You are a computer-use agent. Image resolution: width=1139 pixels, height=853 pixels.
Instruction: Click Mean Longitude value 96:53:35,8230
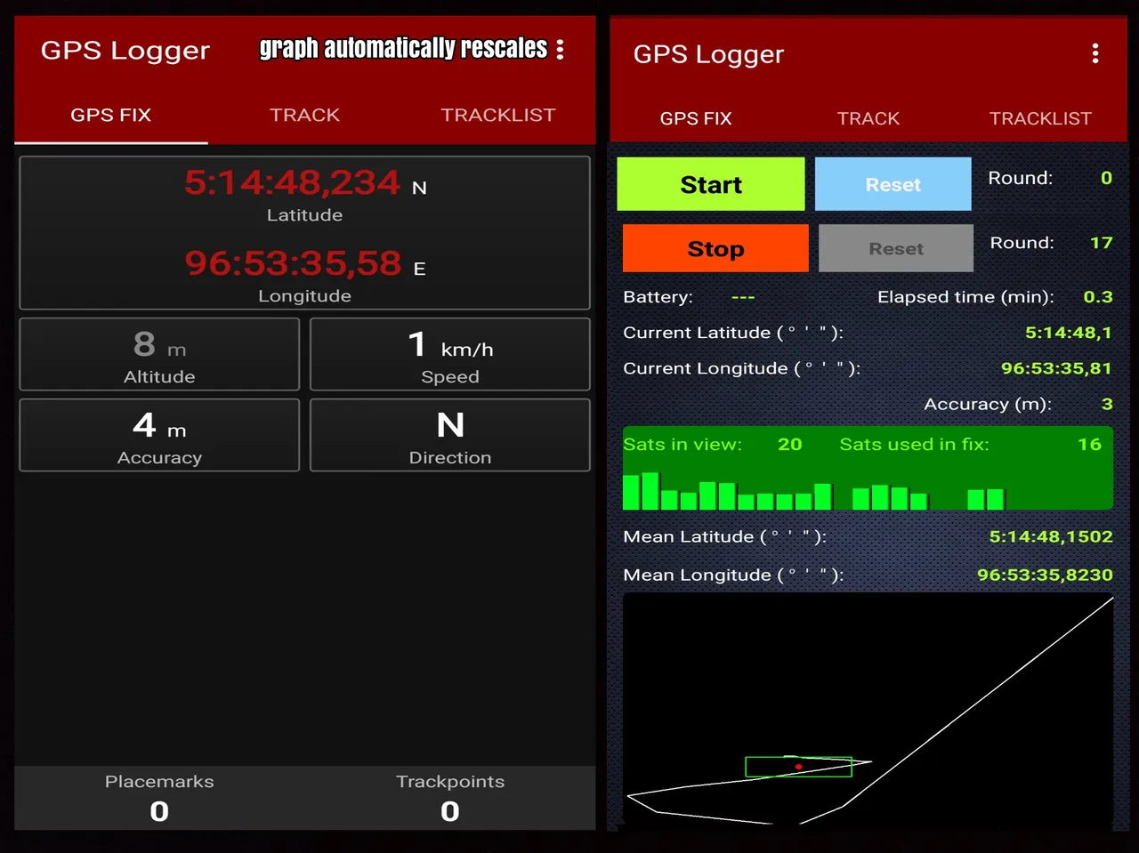pyautogui.click(x=1045, y=575)
